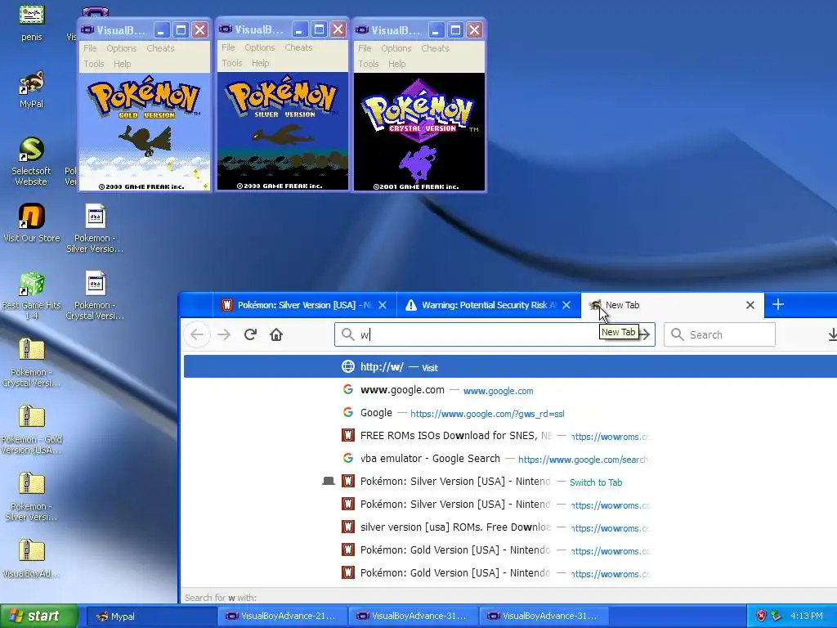
Task: Close the Potential Security Risk warning tab
Action: tap(566, 305)
